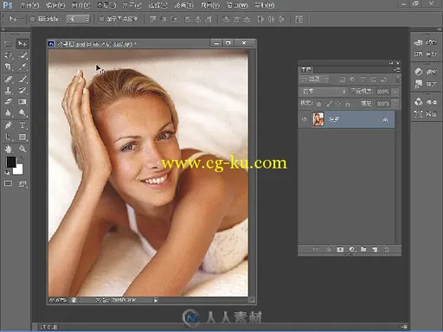Enable the Auto-Select checkbox

tap(32, 19)
